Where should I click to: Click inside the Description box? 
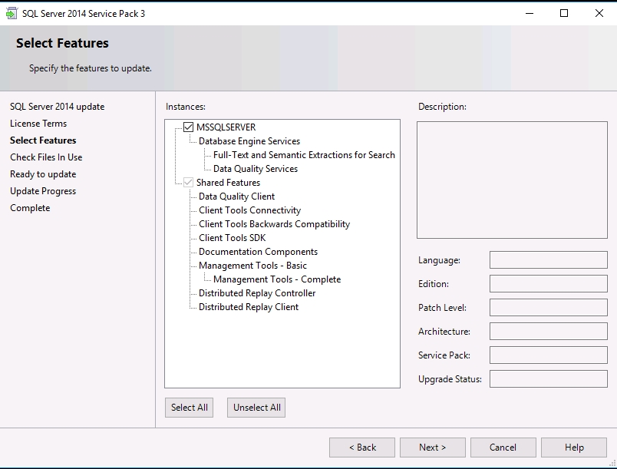pyautogui.click(x=513, y=180)
